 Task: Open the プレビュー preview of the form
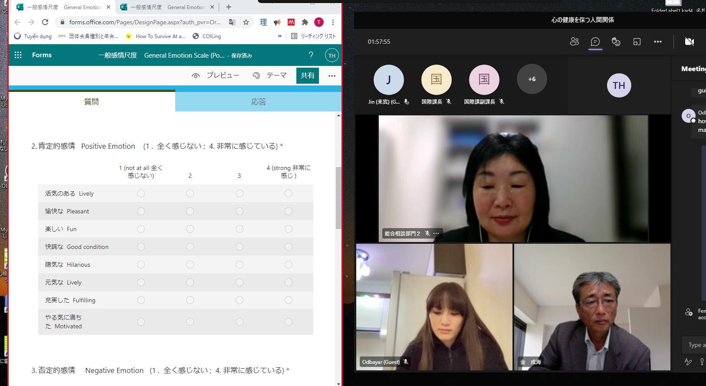[216, 75]
